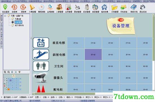Image resolution: width=155 pixels, height=102 pixels.
Task: Click the 退出系统 power icon
Action: 143,8
